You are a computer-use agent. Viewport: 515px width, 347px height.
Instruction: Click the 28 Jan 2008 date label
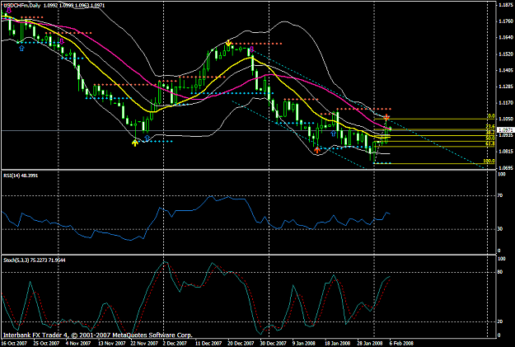coord(370,344)
